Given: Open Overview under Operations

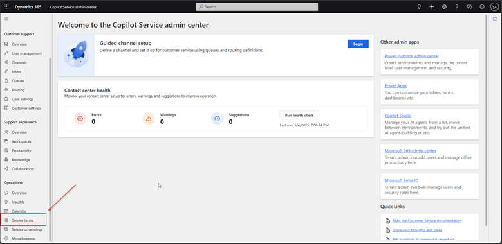Looking at the screenshot, I should click(x=19, y=193).
